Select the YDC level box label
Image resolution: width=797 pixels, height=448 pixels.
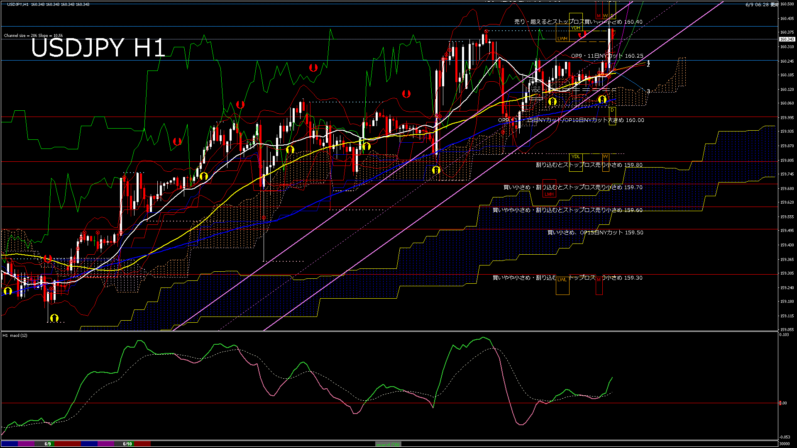pos(535,90)
